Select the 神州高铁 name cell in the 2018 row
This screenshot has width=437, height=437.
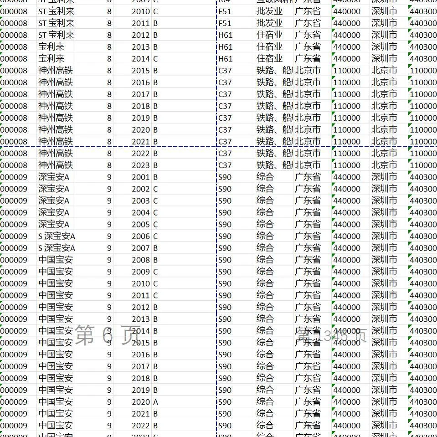pos(56,106)
